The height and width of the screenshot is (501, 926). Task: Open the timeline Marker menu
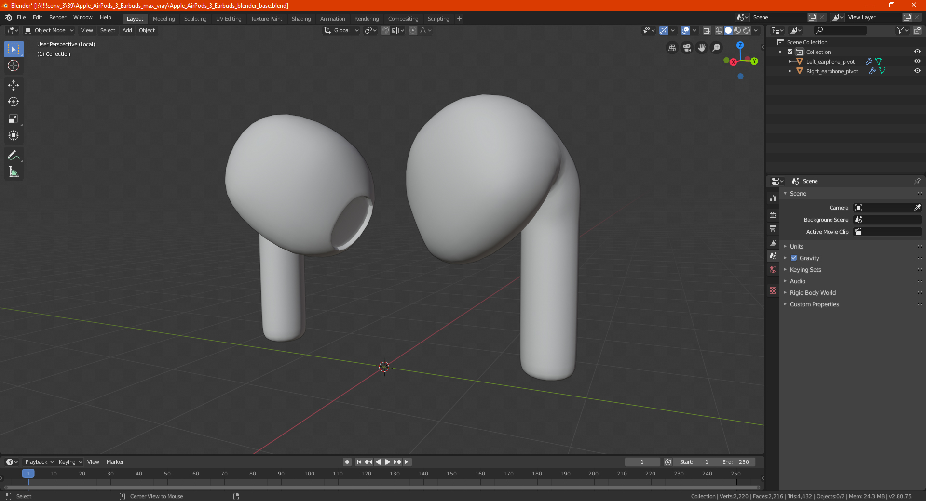115,462
